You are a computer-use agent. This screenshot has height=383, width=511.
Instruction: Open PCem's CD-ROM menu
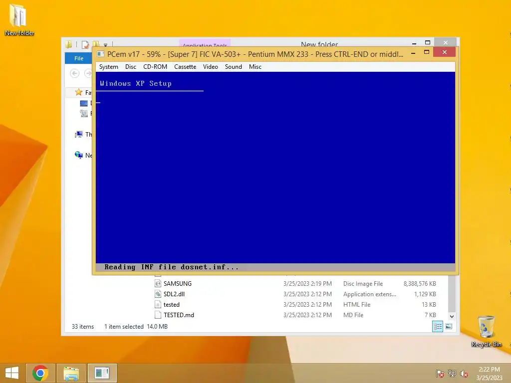(x=155, y=67)
